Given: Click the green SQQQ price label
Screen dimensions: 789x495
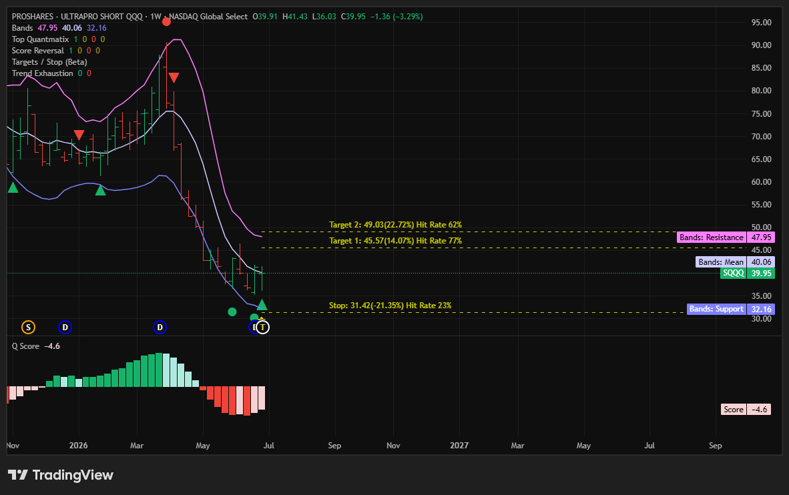Looking at the screenshot, I should (x=733, y=273).
